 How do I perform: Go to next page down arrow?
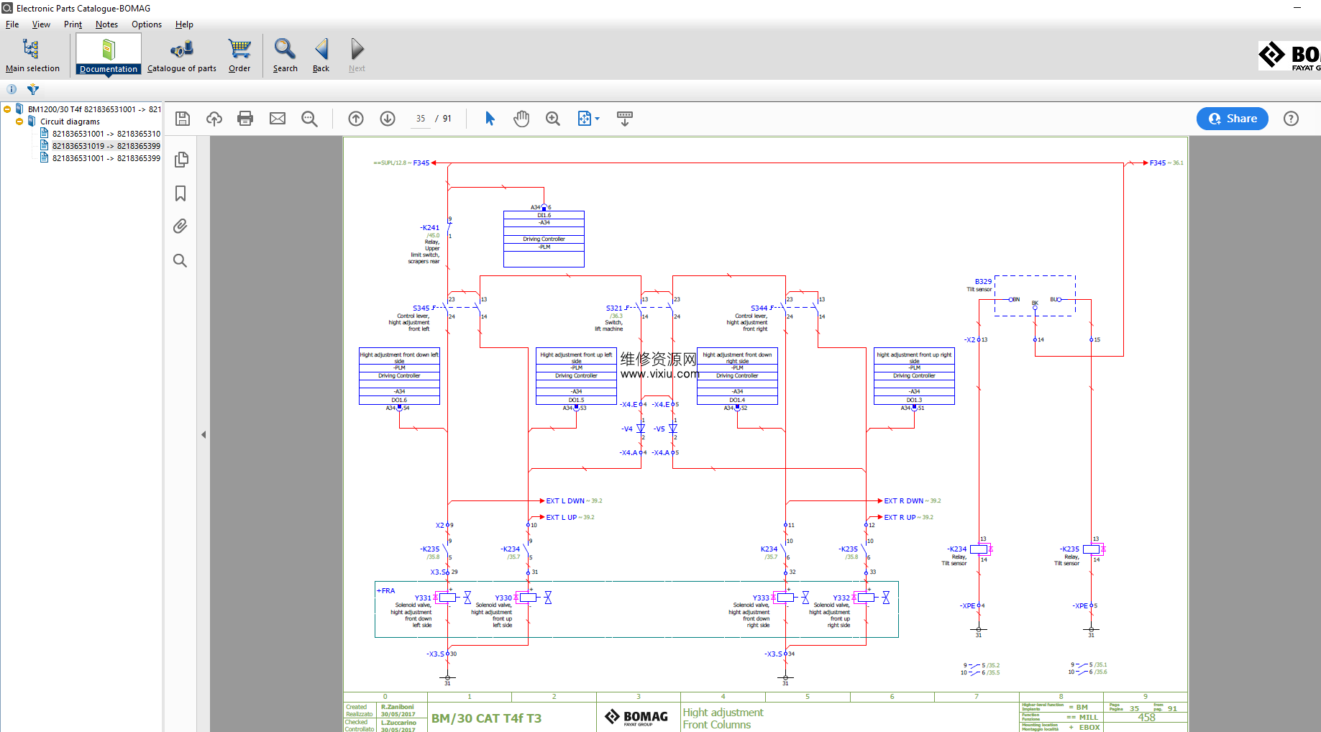point(388,119)
